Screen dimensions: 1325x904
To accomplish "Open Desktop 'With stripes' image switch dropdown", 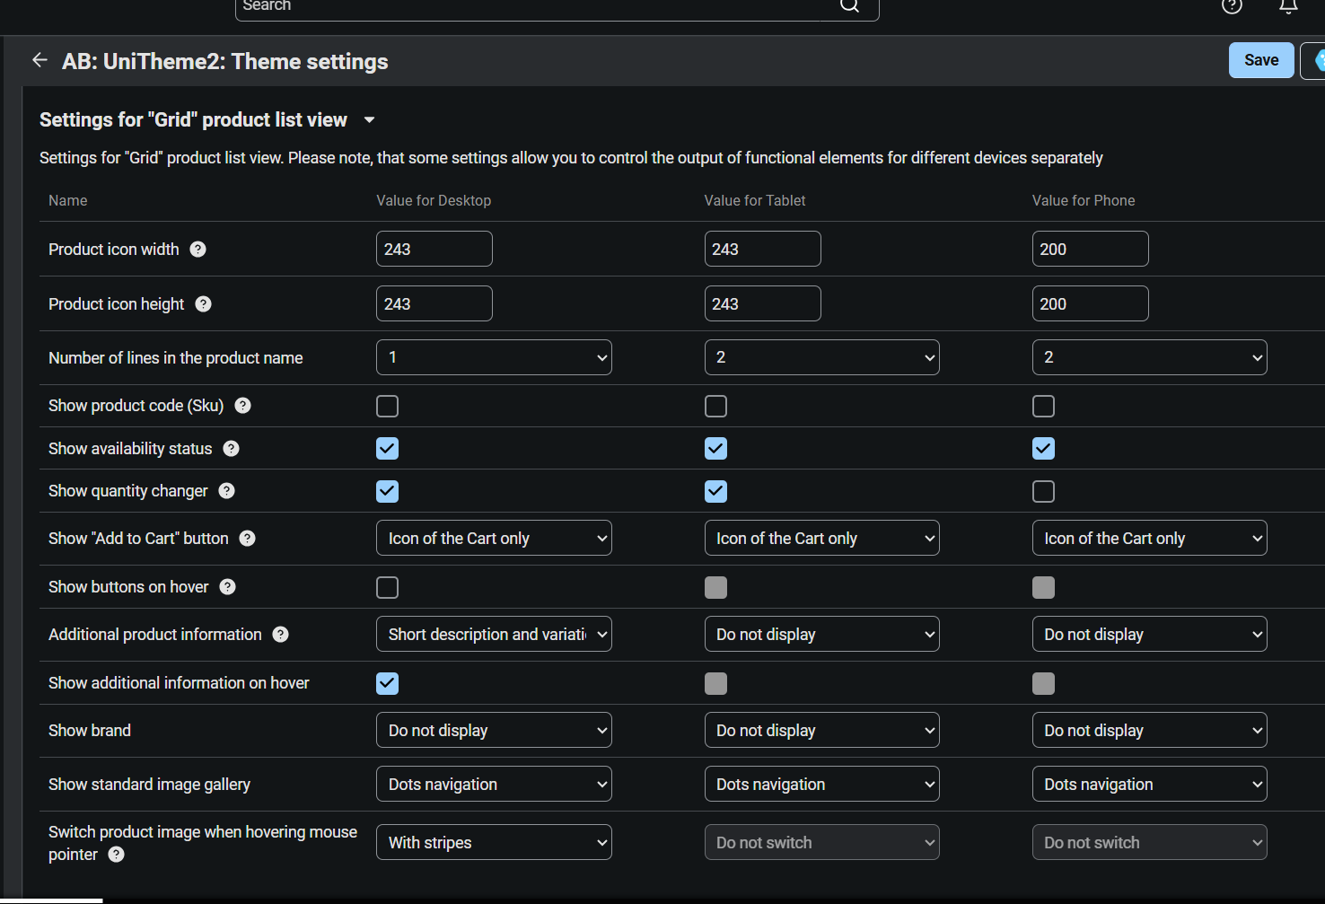I will click(x=494, y=843).
